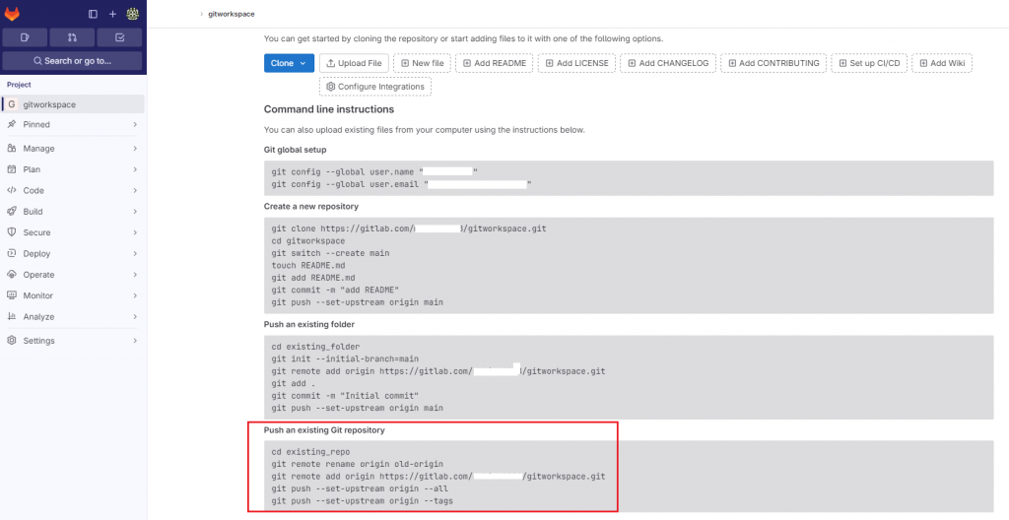1009x520 pixels.
Task: Expand the Code section
Action: click(x=72, y=190)
